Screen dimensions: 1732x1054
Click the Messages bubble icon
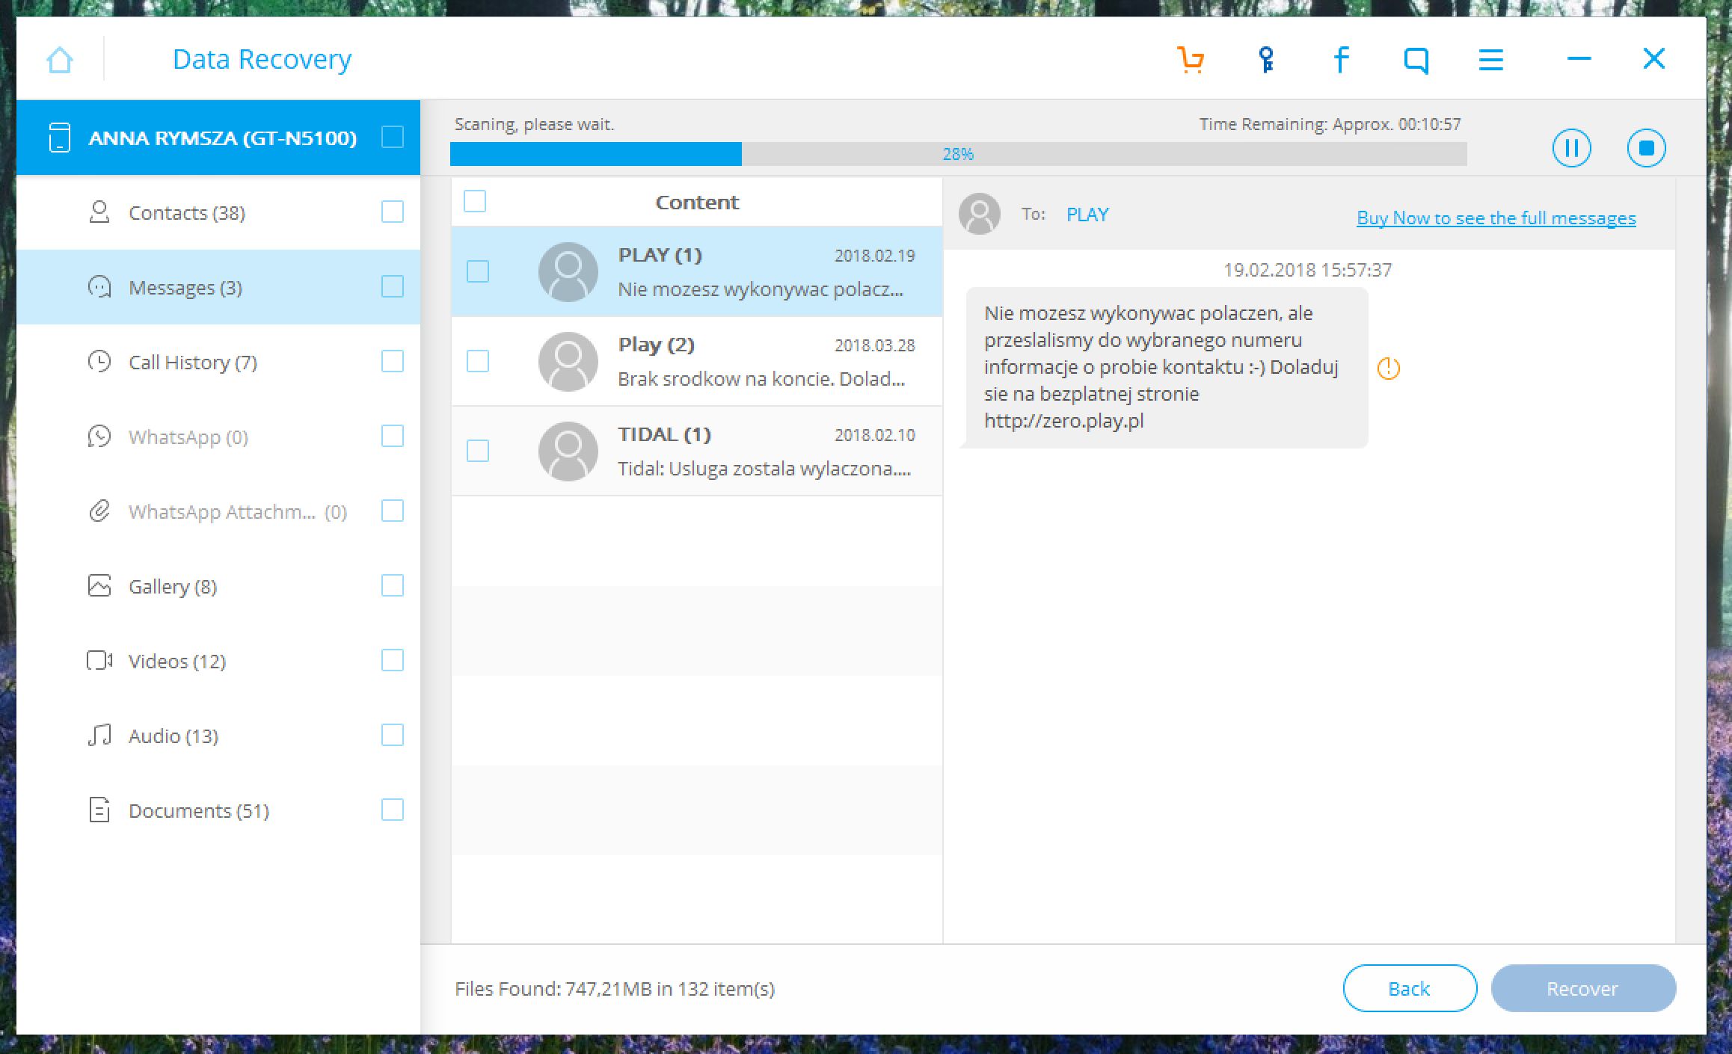click(99, 287)
